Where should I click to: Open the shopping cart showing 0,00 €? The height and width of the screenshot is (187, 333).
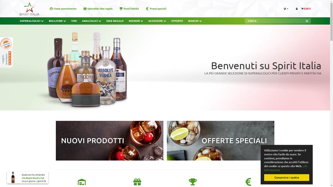coord(306,9)
